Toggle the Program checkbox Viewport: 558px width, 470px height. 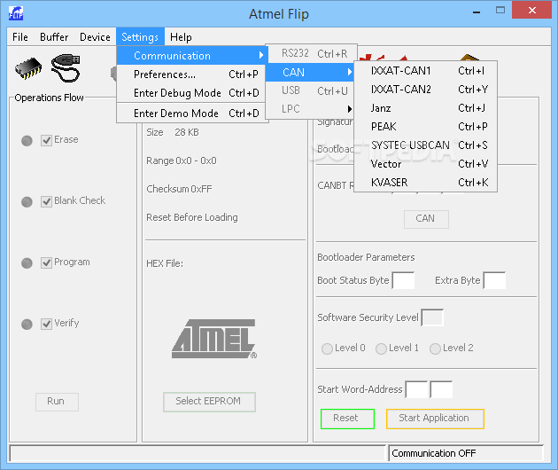[46, 263]
